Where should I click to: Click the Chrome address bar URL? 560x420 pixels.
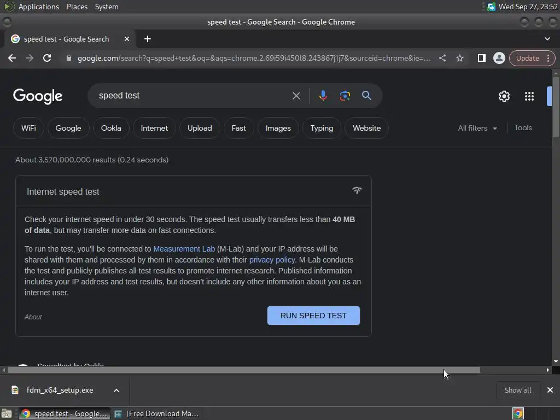(254, 58)
